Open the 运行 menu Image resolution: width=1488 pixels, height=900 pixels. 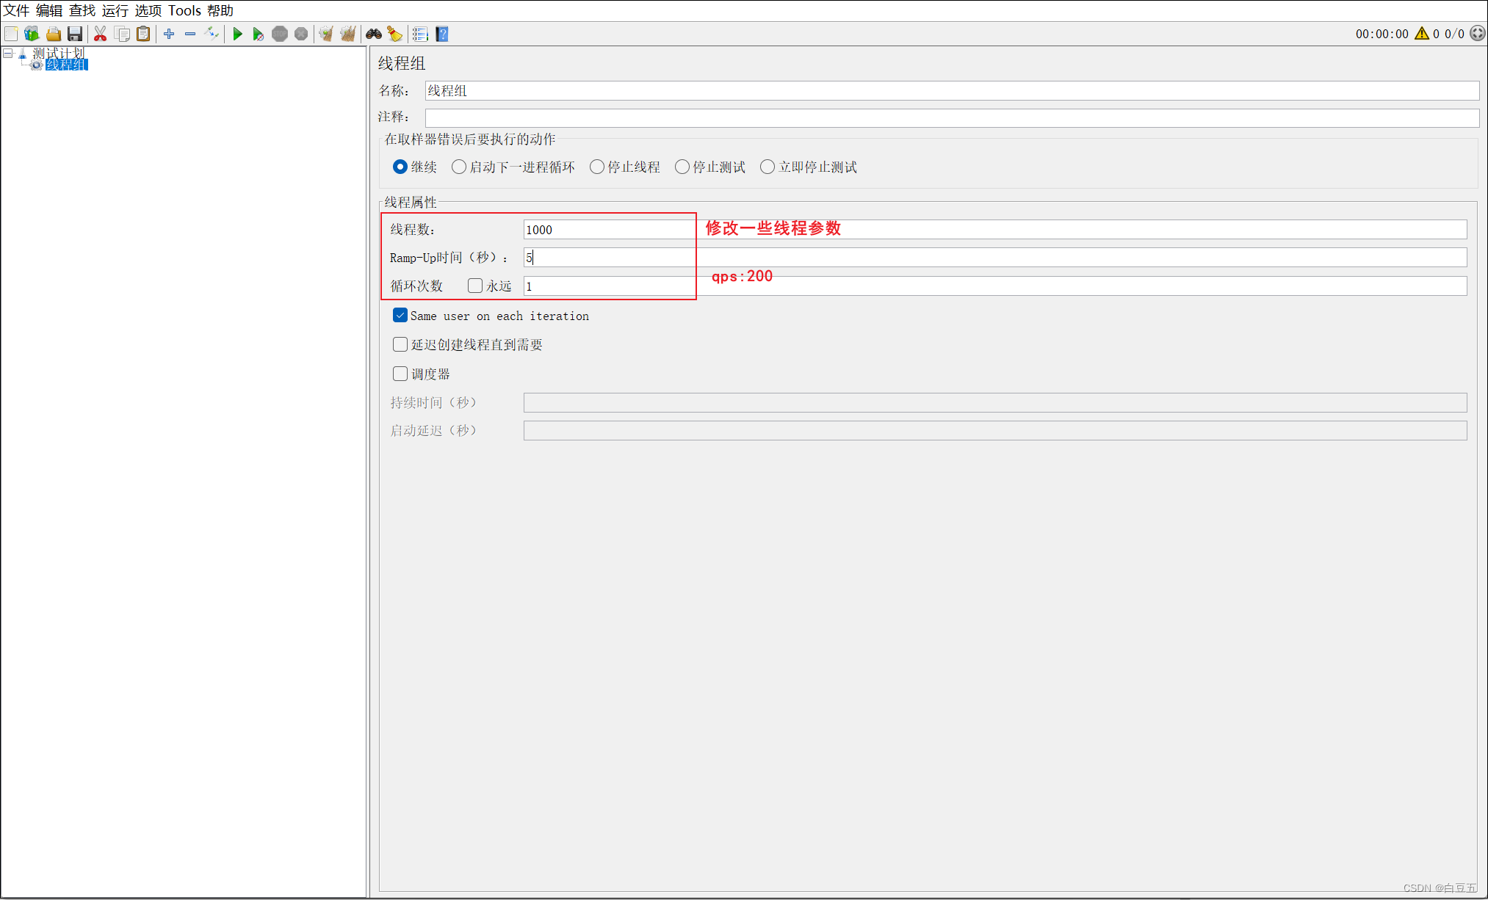(115, 10)
